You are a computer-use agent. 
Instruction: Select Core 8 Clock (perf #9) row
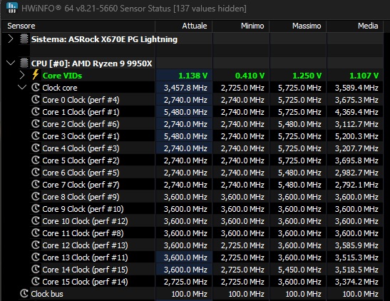81,197
